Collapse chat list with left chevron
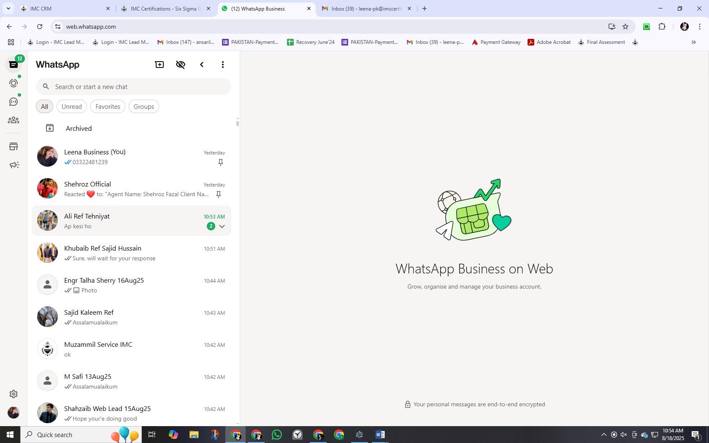709x443 pixels. 202,65
